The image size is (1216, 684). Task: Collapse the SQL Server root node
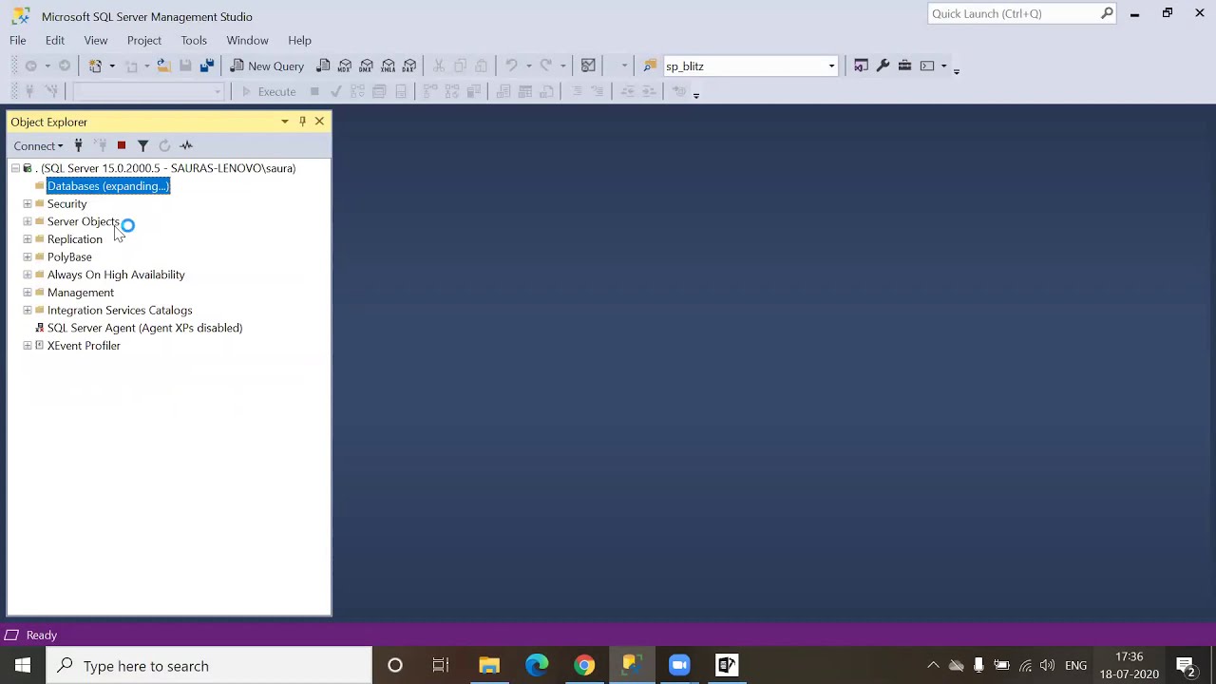(15, 168)
